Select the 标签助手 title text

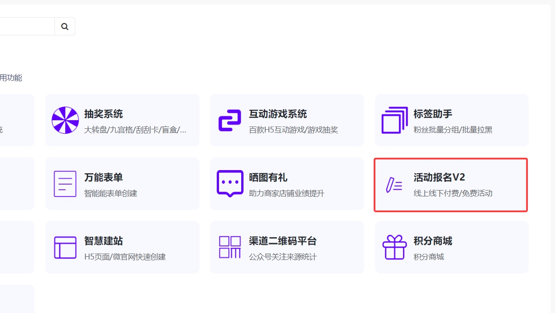click(433, 114)
